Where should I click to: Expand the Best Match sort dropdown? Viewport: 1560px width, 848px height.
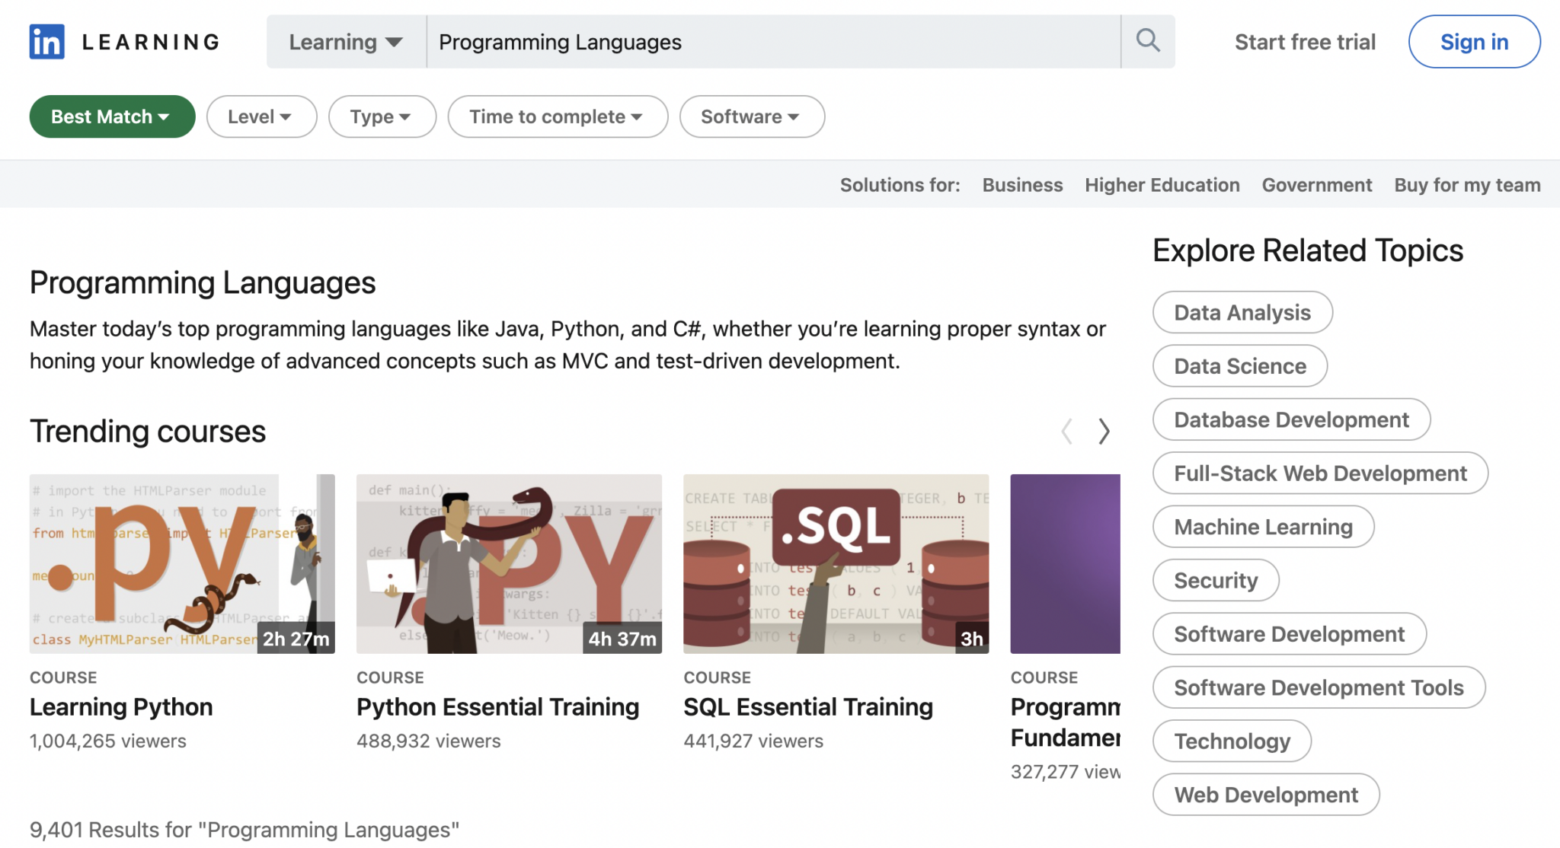coord(112,116)
